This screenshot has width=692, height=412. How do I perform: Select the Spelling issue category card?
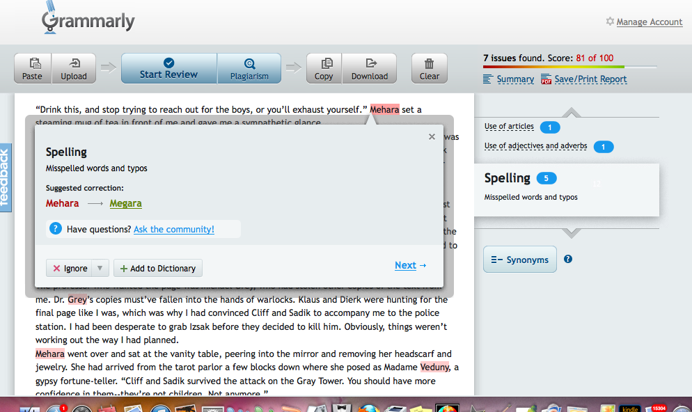(567, 190)
